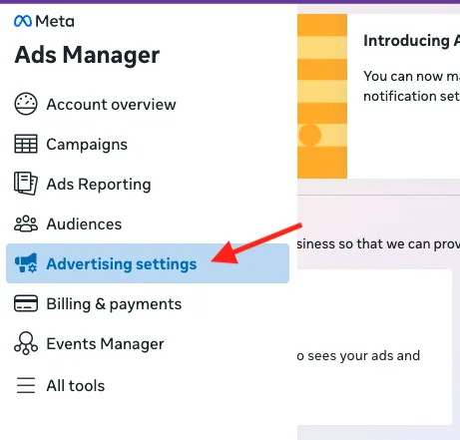This screenshot has width=460, height=440.
Task: Open Advertising settings menu item
Action: coord(148,263)
